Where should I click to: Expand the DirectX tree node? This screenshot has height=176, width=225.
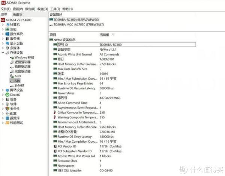coord(3,95)
